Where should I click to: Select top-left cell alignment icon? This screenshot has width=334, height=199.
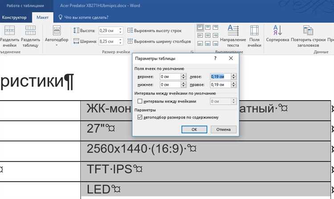[x=200, y=28]
